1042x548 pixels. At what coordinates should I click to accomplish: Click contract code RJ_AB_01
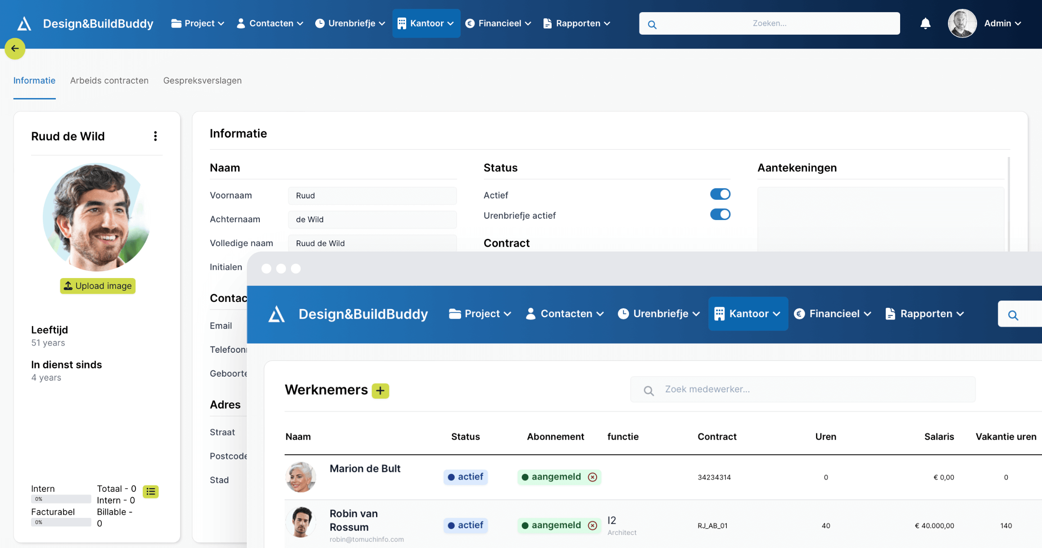pyautogui.click(x=712, y=526)
